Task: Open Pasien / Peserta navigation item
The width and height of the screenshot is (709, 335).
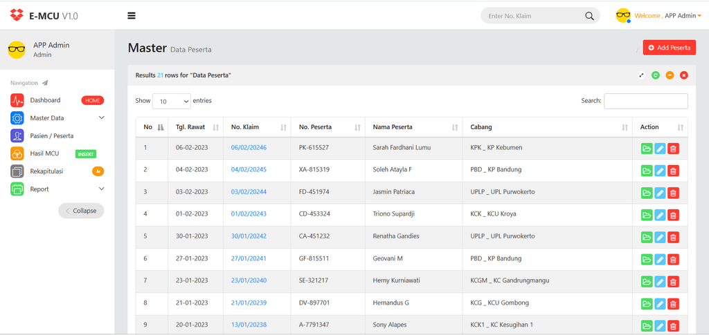Action: coord(52,135)
